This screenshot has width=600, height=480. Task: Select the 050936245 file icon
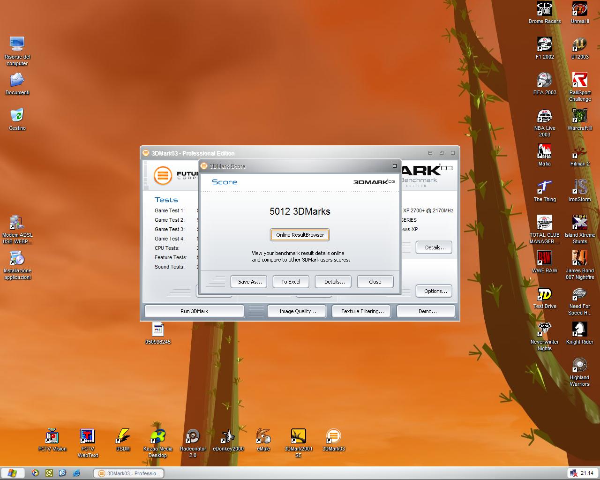click(x=158, y=333)
